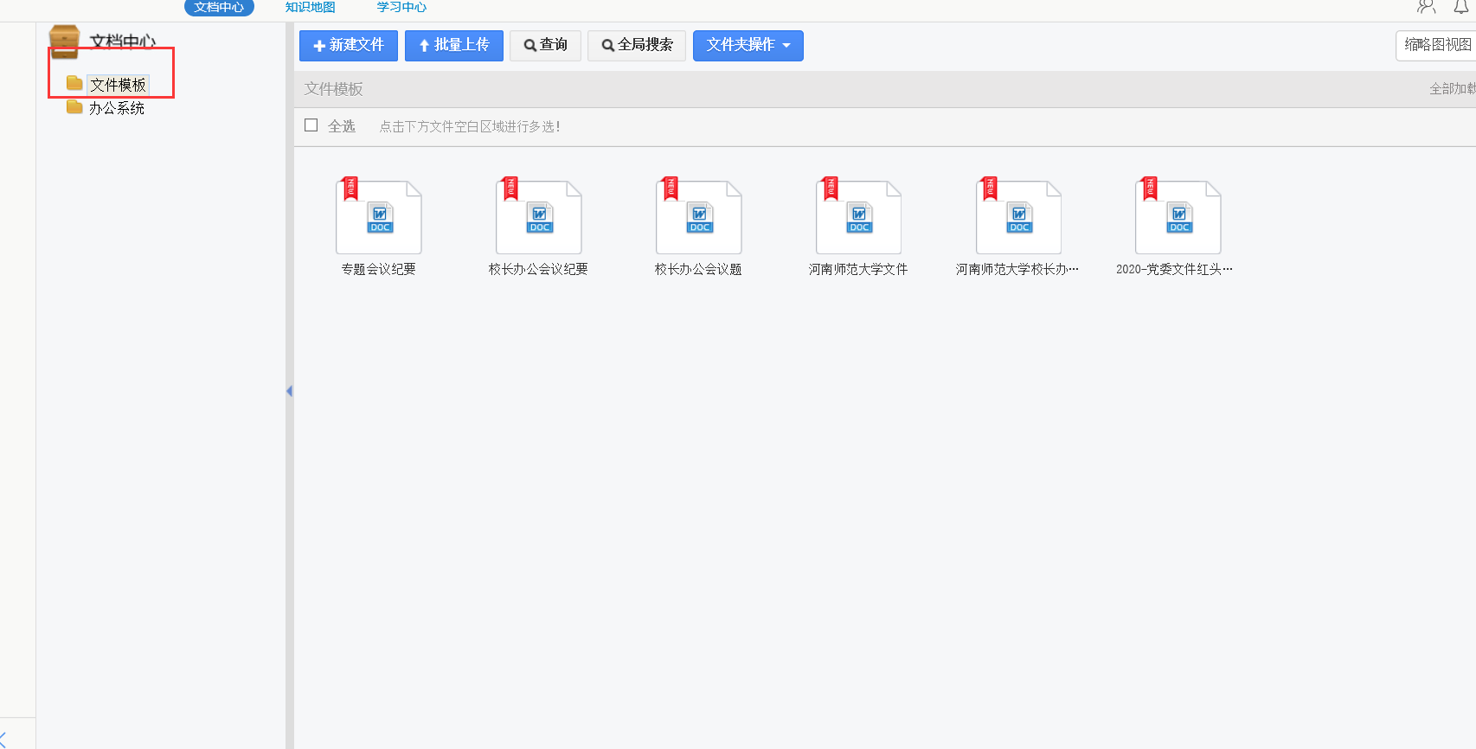The width and height of the screenshot is (1476, 749).
Task: Click the 批量上传 button
Action: point(453,46)
